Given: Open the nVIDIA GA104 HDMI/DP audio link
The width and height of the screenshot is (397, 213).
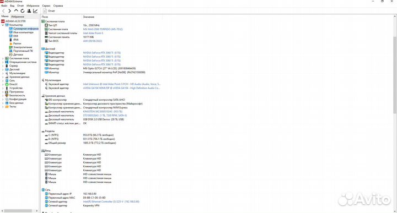Looking at the screenshot, I should pos(121,88).
